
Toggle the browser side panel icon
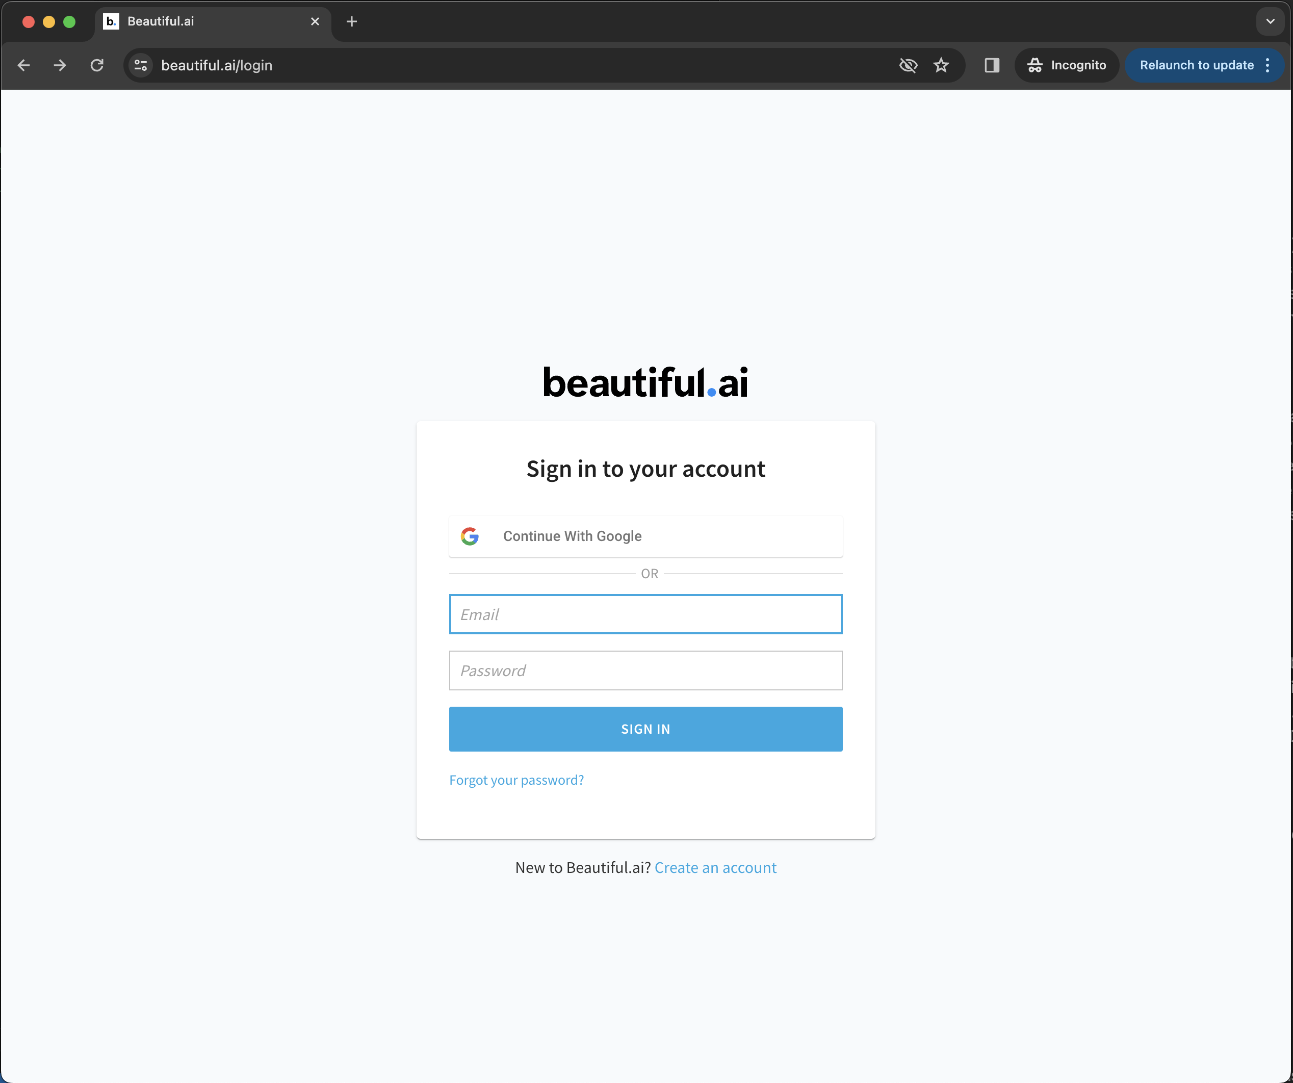point(992,65)
